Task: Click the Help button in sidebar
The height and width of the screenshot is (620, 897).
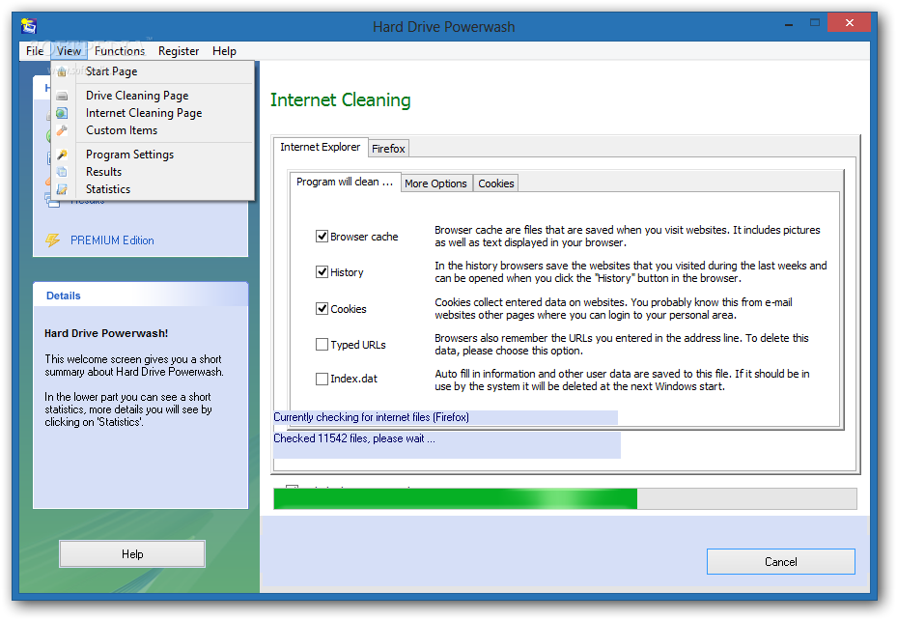Action: point(132,554)
